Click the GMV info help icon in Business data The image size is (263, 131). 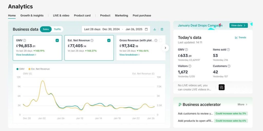point(25,40)
